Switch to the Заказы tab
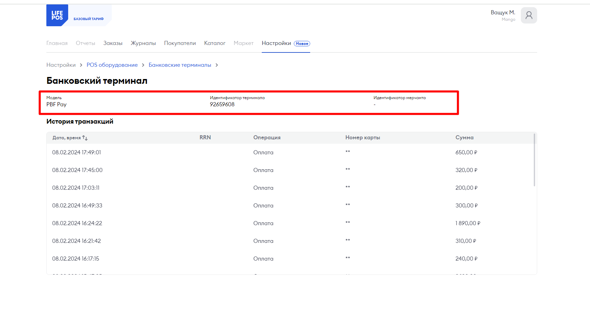 coord(113,43)
